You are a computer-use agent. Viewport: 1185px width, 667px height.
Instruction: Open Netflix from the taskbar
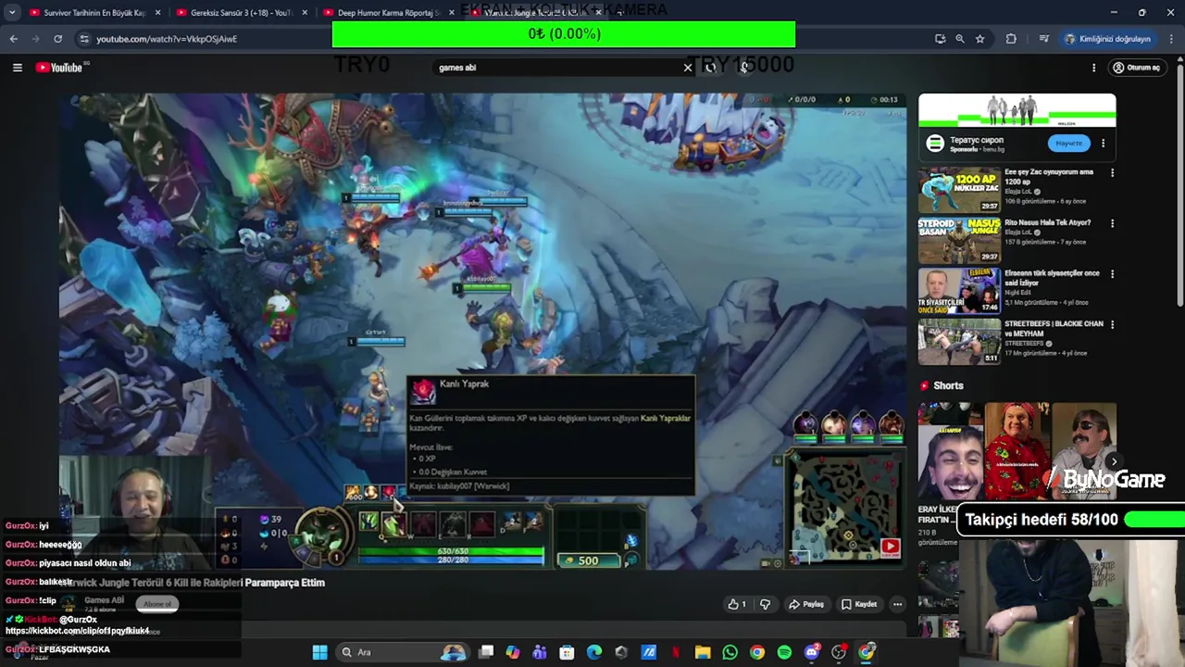click(x=676, y=652)
